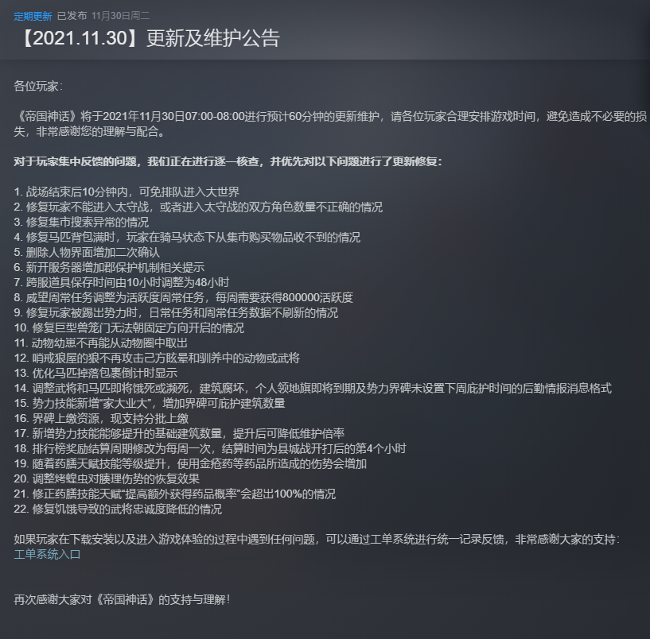Click item 11 动物幼崽不再能从动物圈中取出
The width and height of the screenshot is (650, 639).
(x=101, y=343)
